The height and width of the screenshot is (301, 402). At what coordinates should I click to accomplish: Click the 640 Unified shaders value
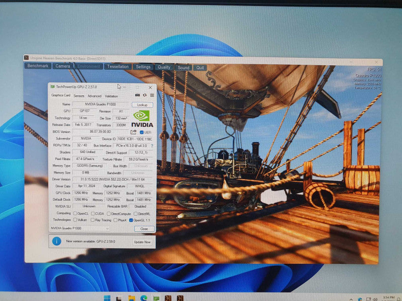pyautogui.click(x=88, y=152)
